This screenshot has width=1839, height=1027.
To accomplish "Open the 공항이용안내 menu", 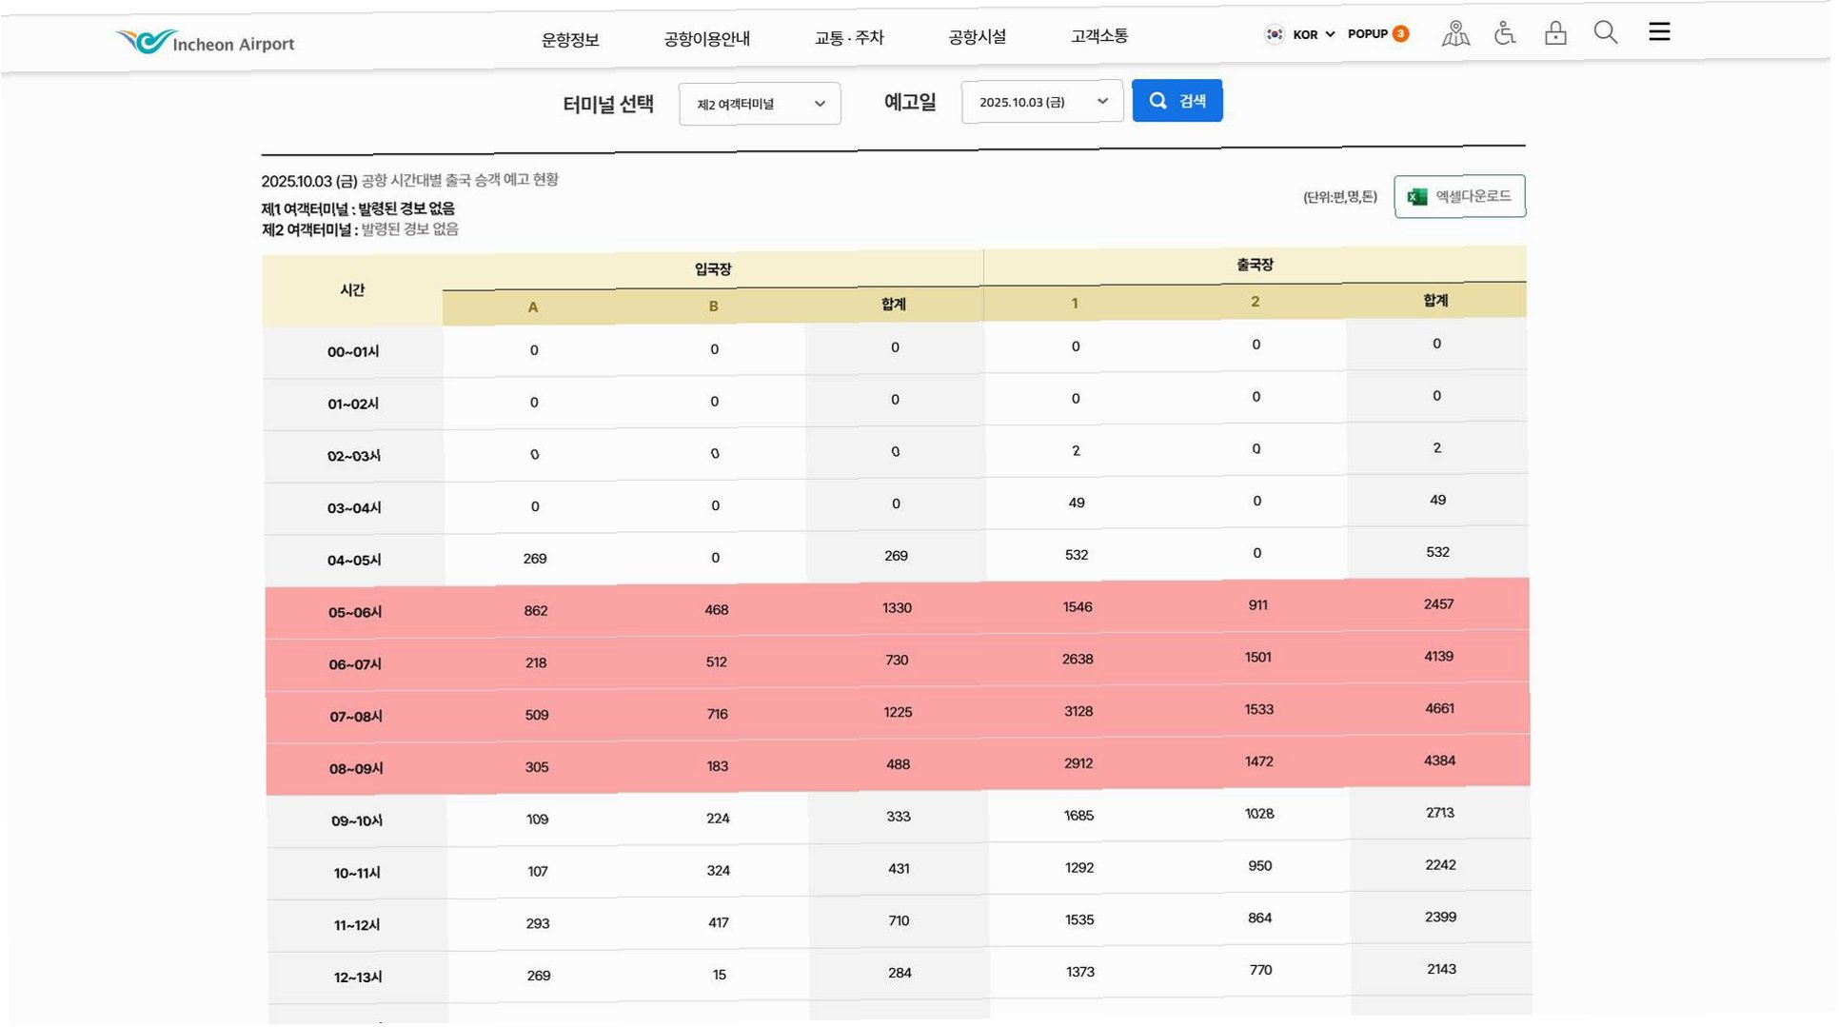I will tap(706, 38).
